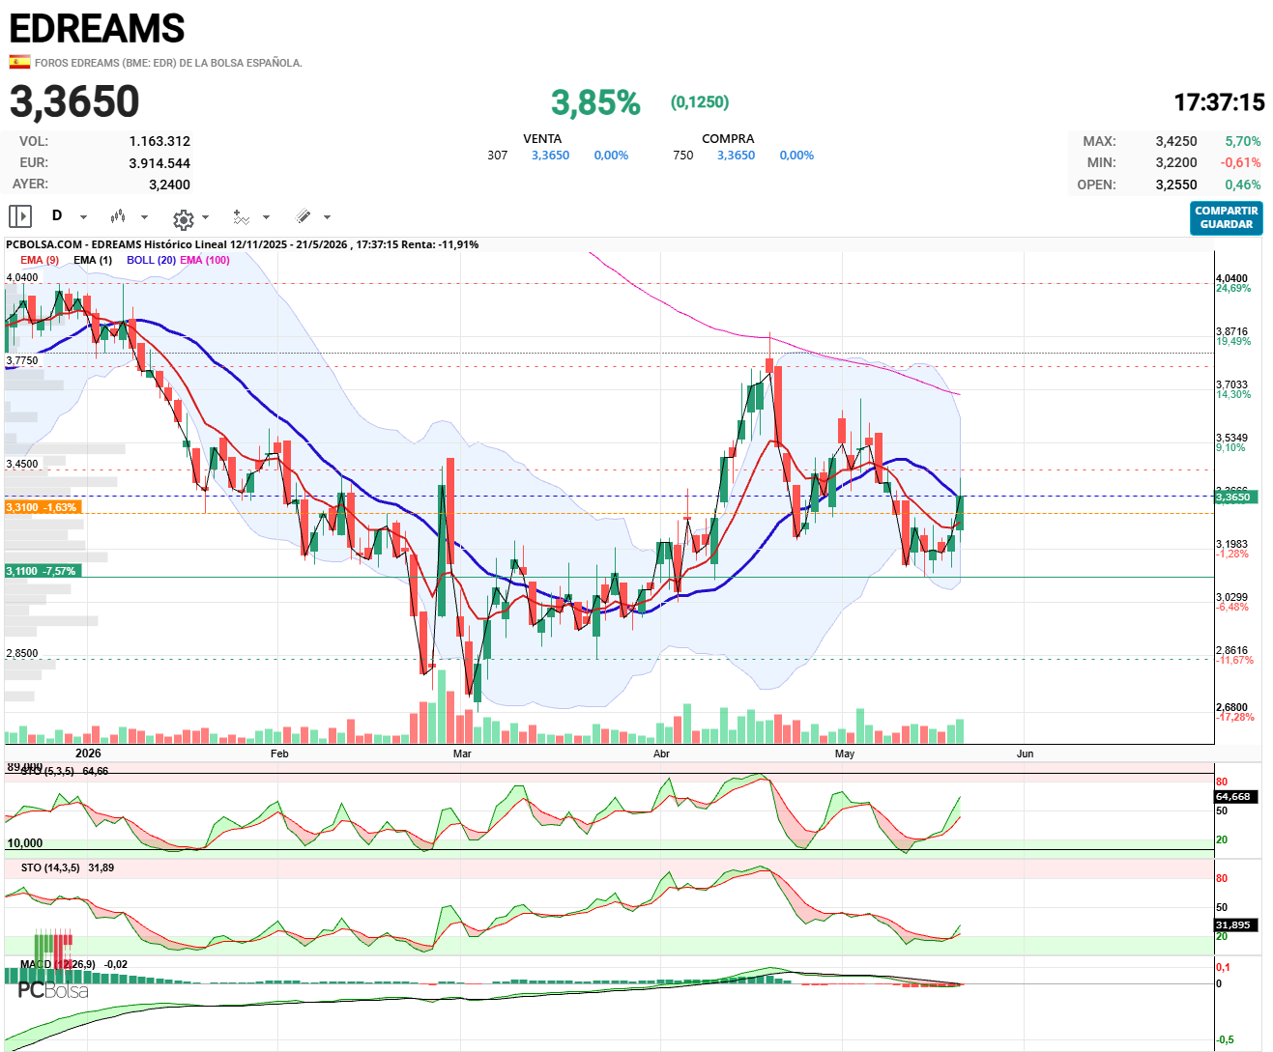
Task: Expand the drawing tools dropdown arrow
Action: [x=327, y=217]
